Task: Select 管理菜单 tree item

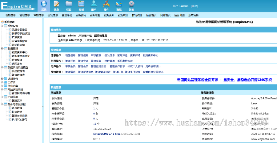Action: (x=17, y=101)
